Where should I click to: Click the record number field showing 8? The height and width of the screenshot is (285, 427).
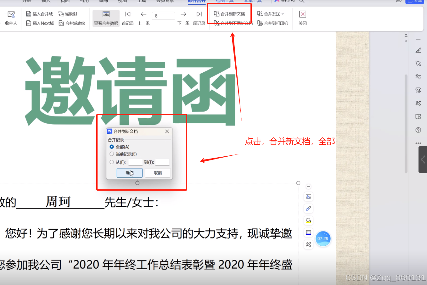pyautogui.click(x=163, y=16)
